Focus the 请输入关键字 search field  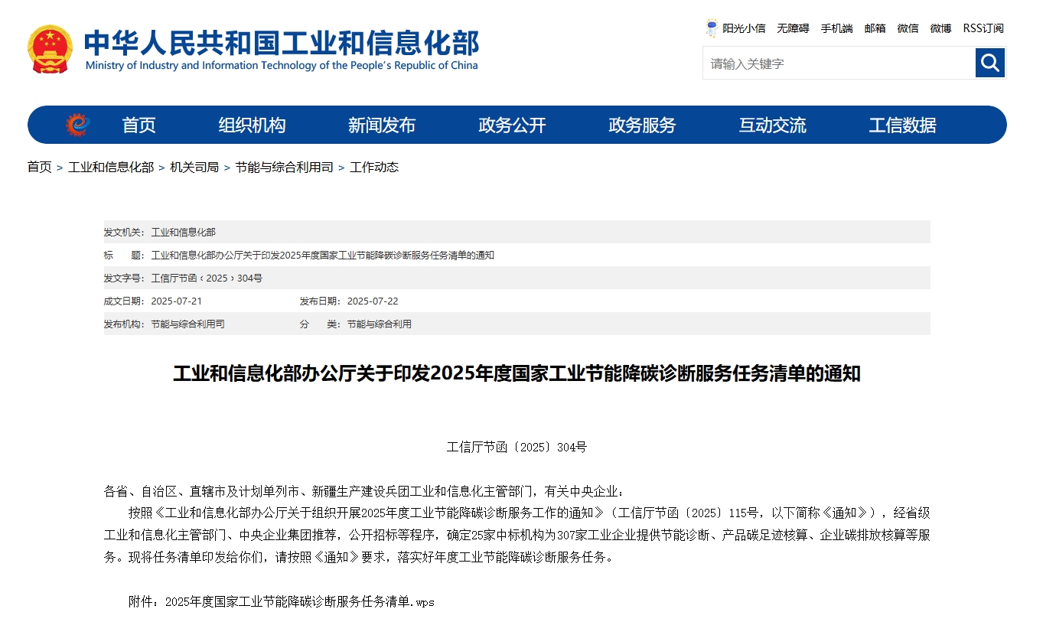(839, 63)
